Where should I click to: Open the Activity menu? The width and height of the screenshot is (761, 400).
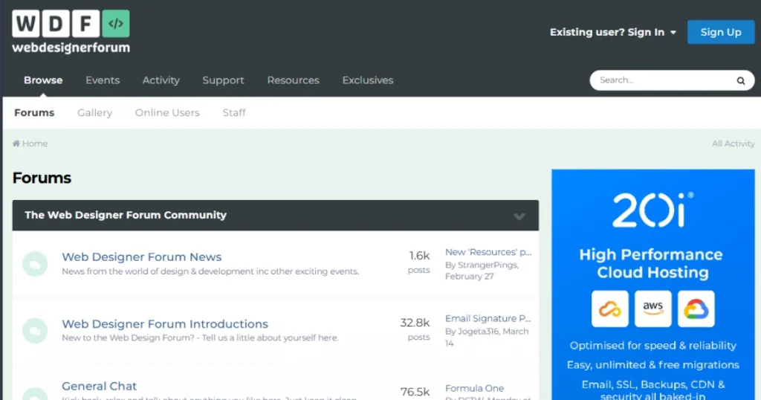coord(161,80)
